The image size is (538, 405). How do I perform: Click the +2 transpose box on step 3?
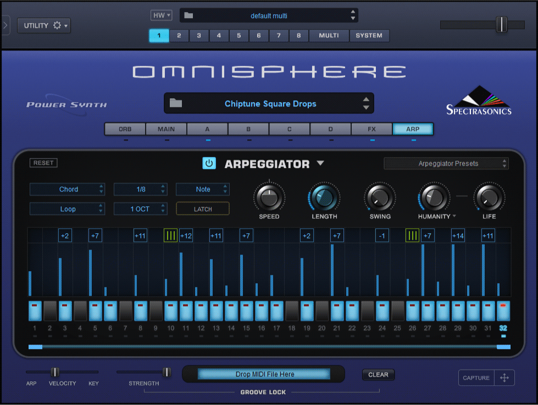65,236
